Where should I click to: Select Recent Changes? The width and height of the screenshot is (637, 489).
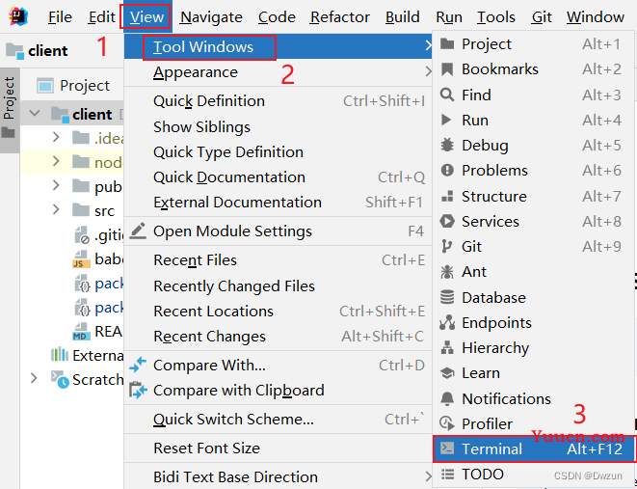coord(278,337)
